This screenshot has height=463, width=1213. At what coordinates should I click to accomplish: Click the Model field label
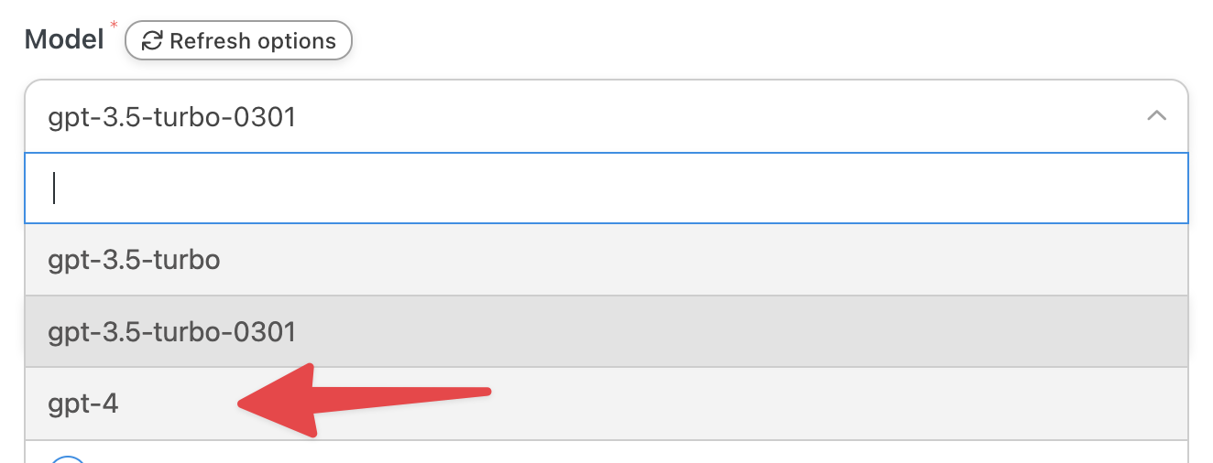(x=64, y=39)
